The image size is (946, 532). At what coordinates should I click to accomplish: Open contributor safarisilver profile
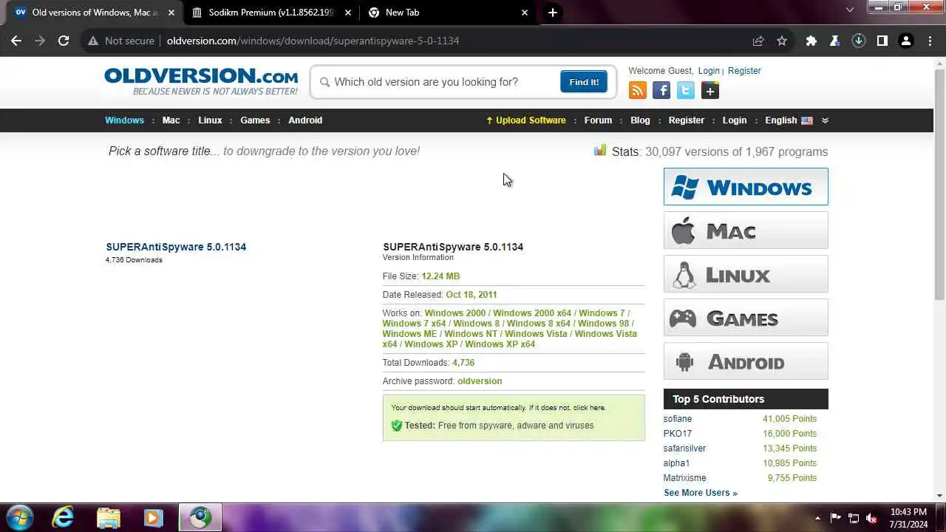684,449
